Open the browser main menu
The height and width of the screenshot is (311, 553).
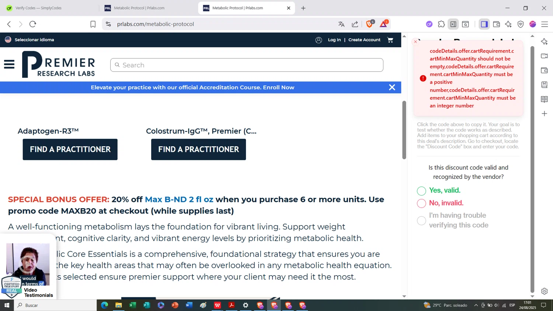tap(545, 24)
